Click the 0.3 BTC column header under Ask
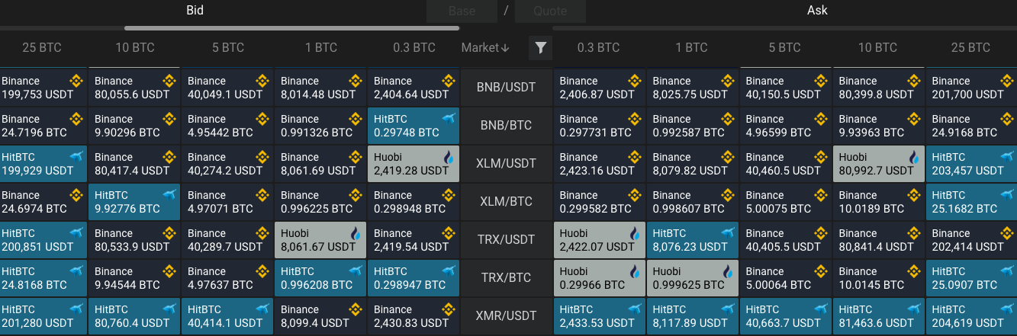This screenshot has height=336, width=1017. point(599,48)
